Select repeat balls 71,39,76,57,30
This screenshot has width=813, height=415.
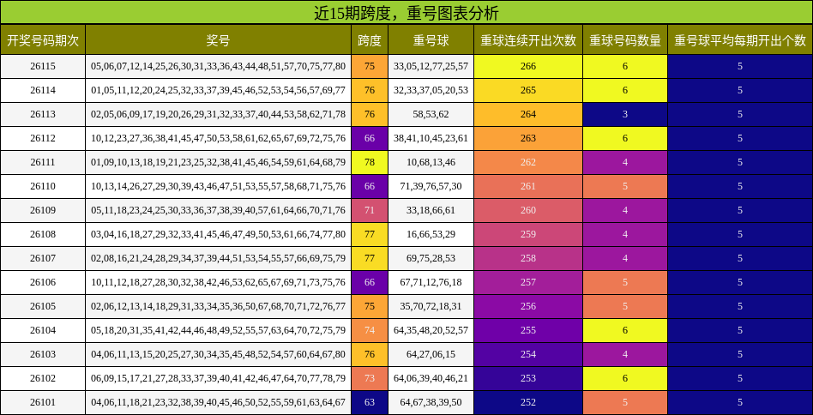(431, 186)
